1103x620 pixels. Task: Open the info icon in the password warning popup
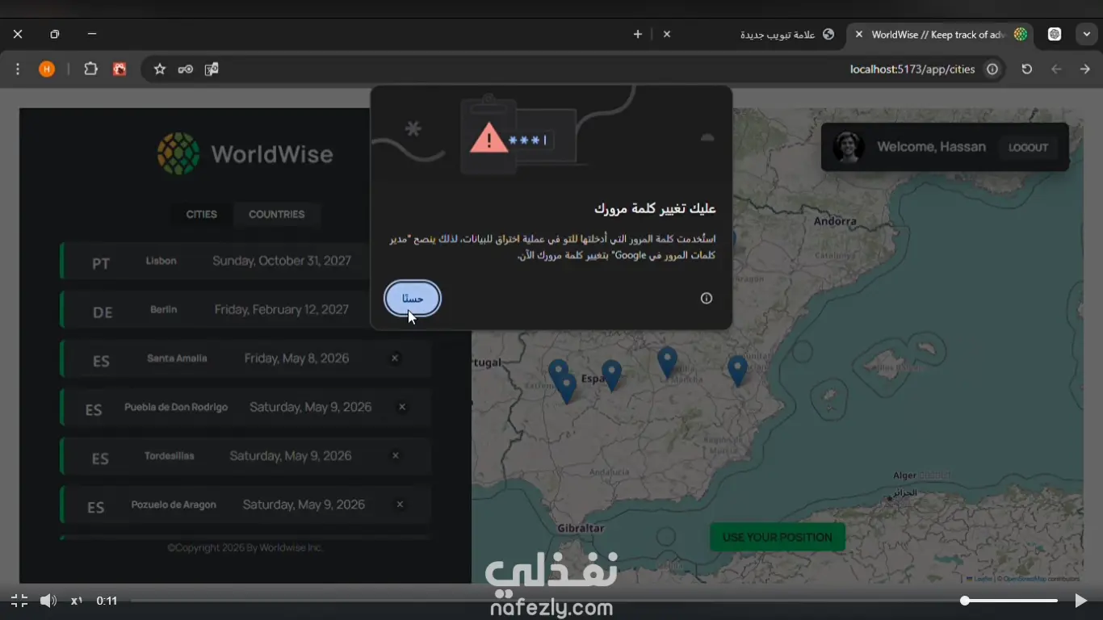tap(707, 299)
